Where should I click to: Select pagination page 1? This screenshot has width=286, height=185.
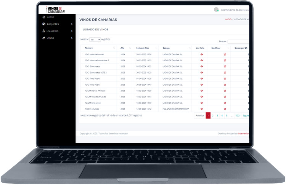[208, 116]
